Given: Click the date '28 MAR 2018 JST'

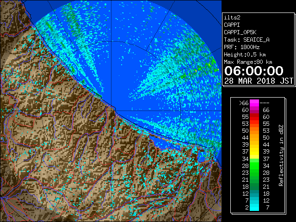Looking at the screenshot, I should tap(259, 81).
